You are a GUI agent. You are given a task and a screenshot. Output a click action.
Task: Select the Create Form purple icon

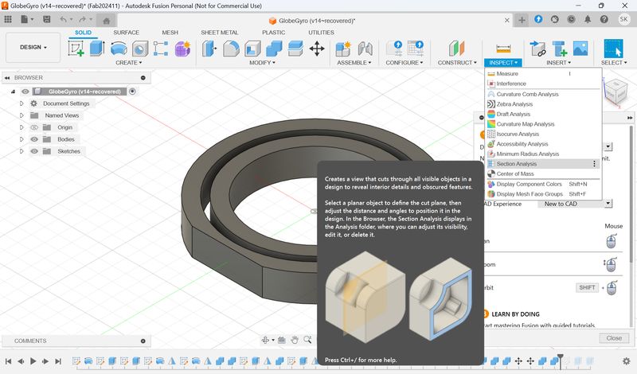182,49
